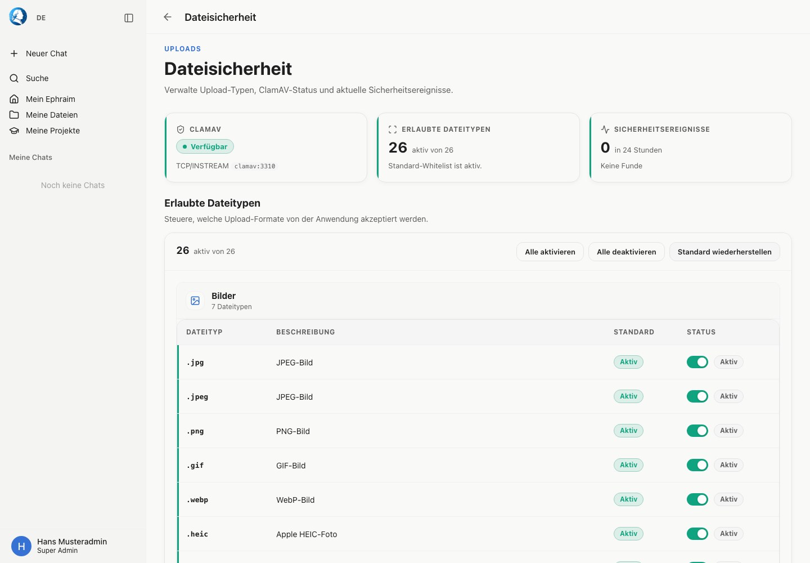
Task: Click the .png file type cell
Action: (195, 431)
